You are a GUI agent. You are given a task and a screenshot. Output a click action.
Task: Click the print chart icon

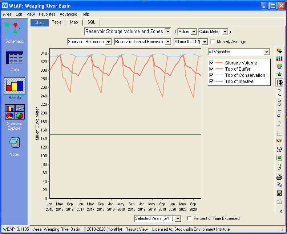click(279, 177)
